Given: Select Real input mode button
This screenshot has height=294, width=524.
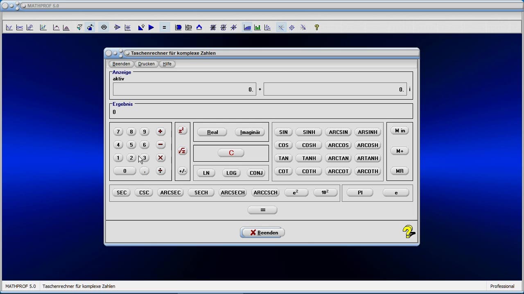Looking at the screenshot, I should click(212, 132).
